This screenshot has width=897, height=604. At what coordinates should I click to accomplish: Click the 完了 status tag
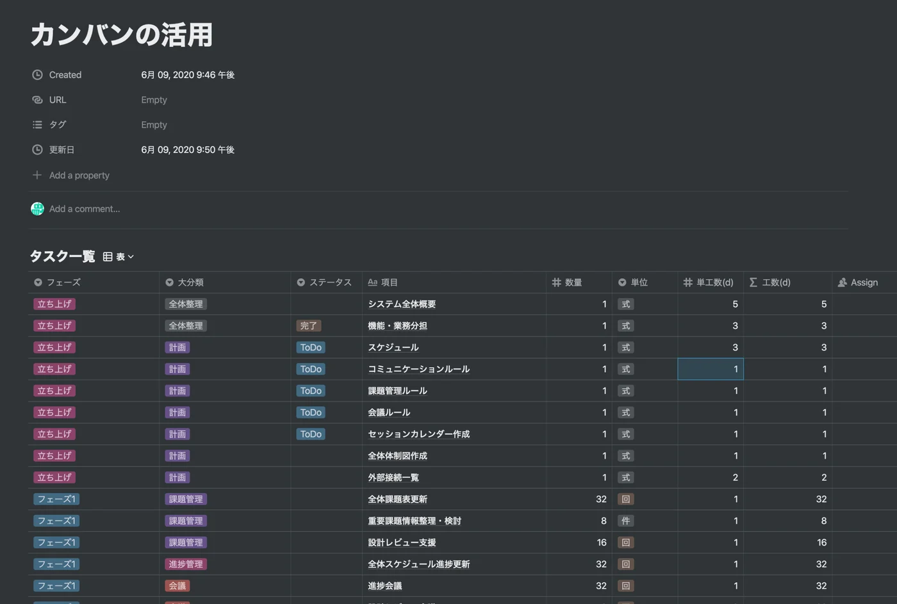click(309, 326)
